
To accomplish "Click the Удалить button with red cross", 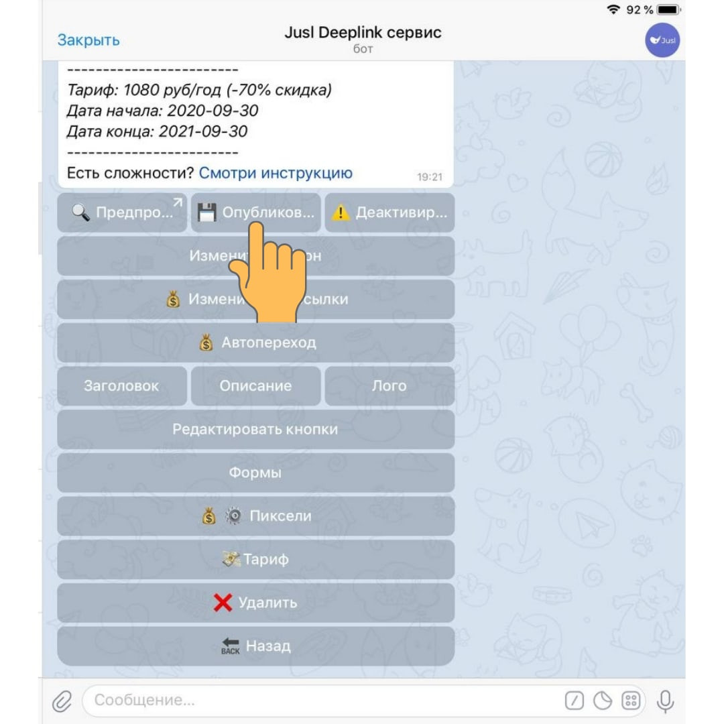I will [x=256, y=603].
